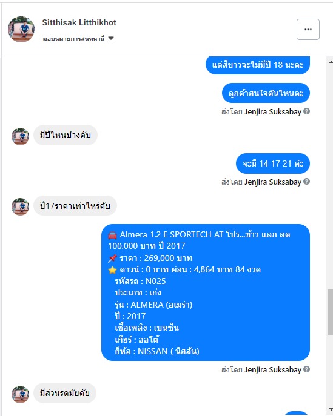Expand the conversation assignment dropdown arrow

(111, 38)
